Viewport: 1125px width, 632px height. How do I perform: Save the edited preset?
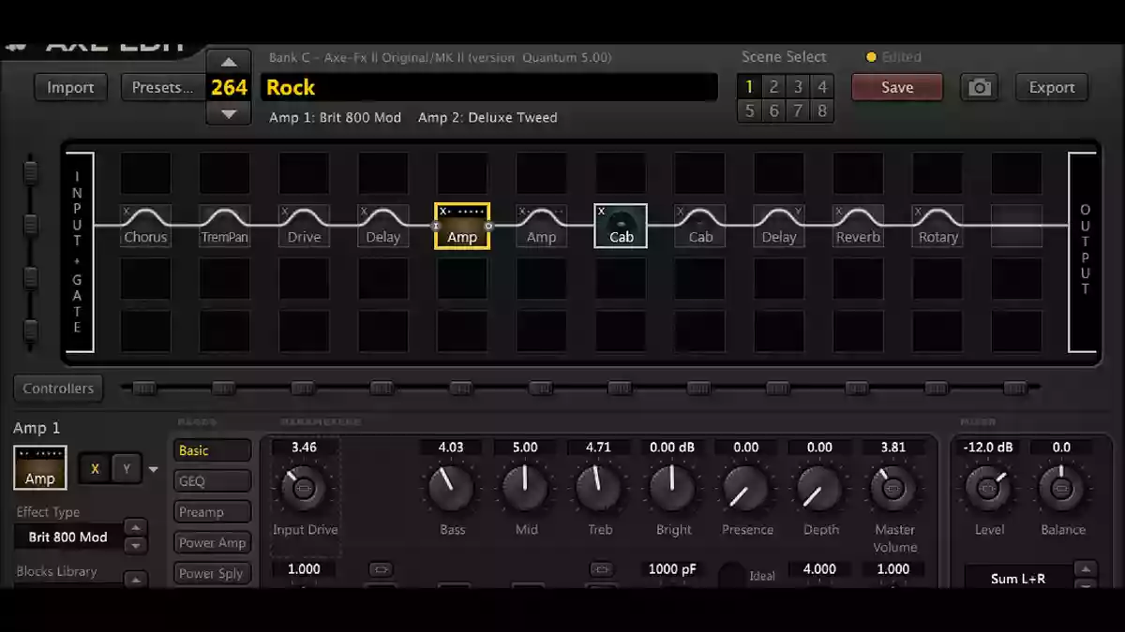click(897, 87)
